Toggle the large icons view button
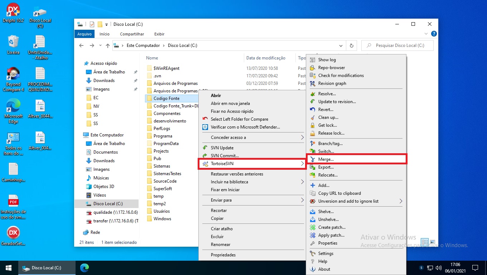Viewport: 487px width, 275px height. click(x=433, y=242)
